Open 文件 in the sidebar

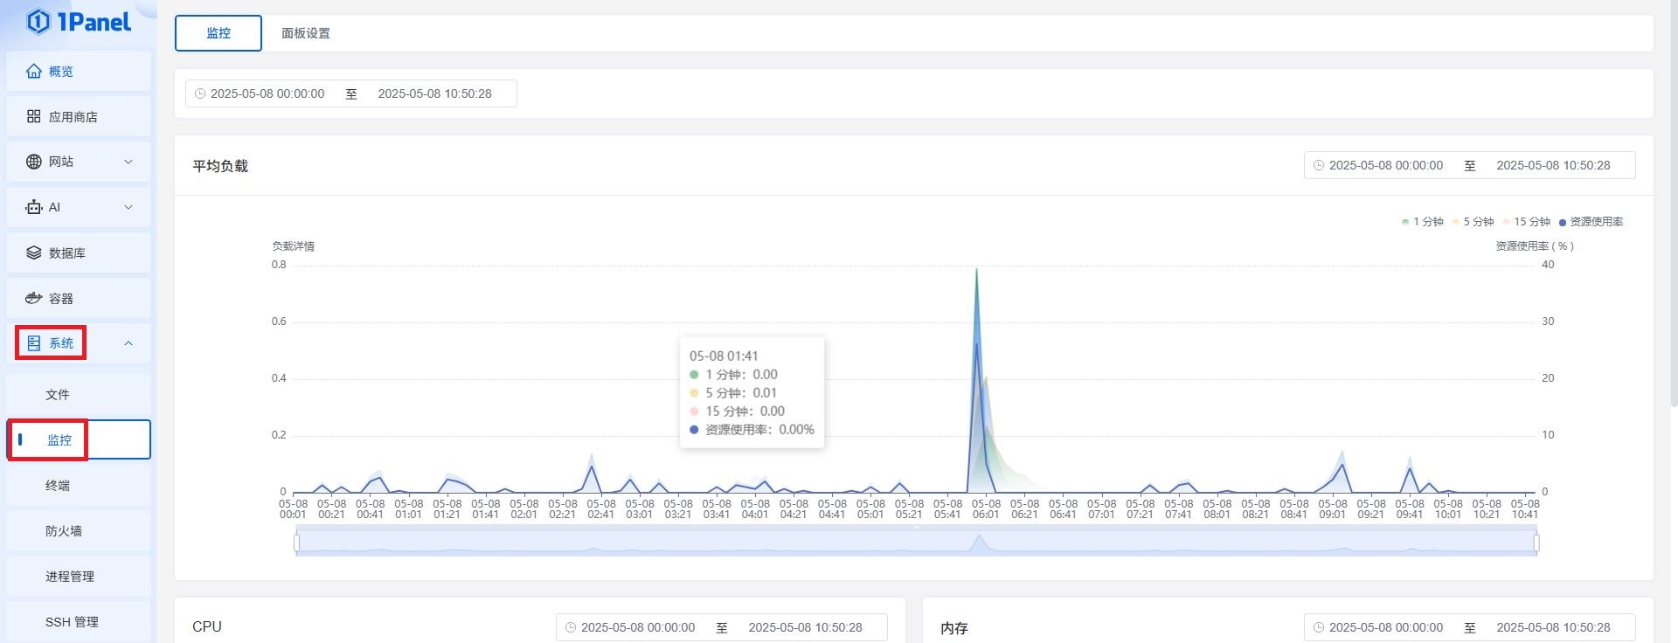click(79, 395)
